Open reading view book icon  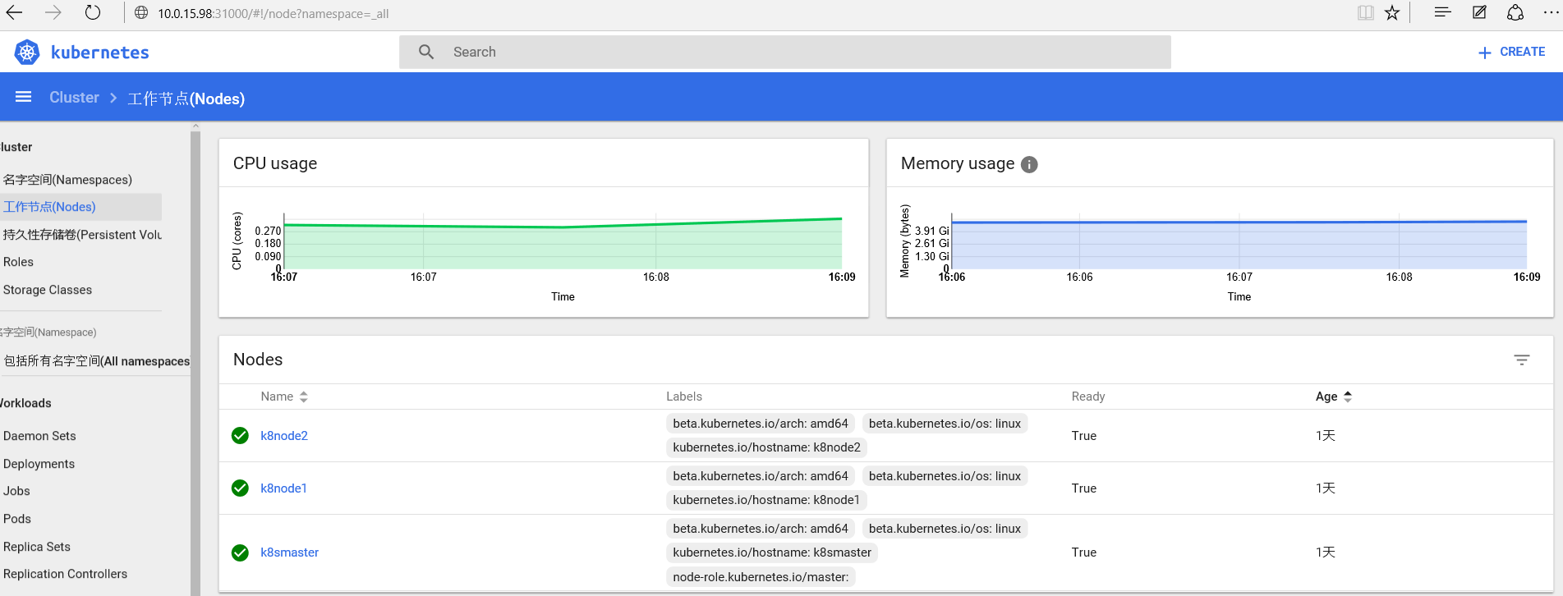point(1365,13)
